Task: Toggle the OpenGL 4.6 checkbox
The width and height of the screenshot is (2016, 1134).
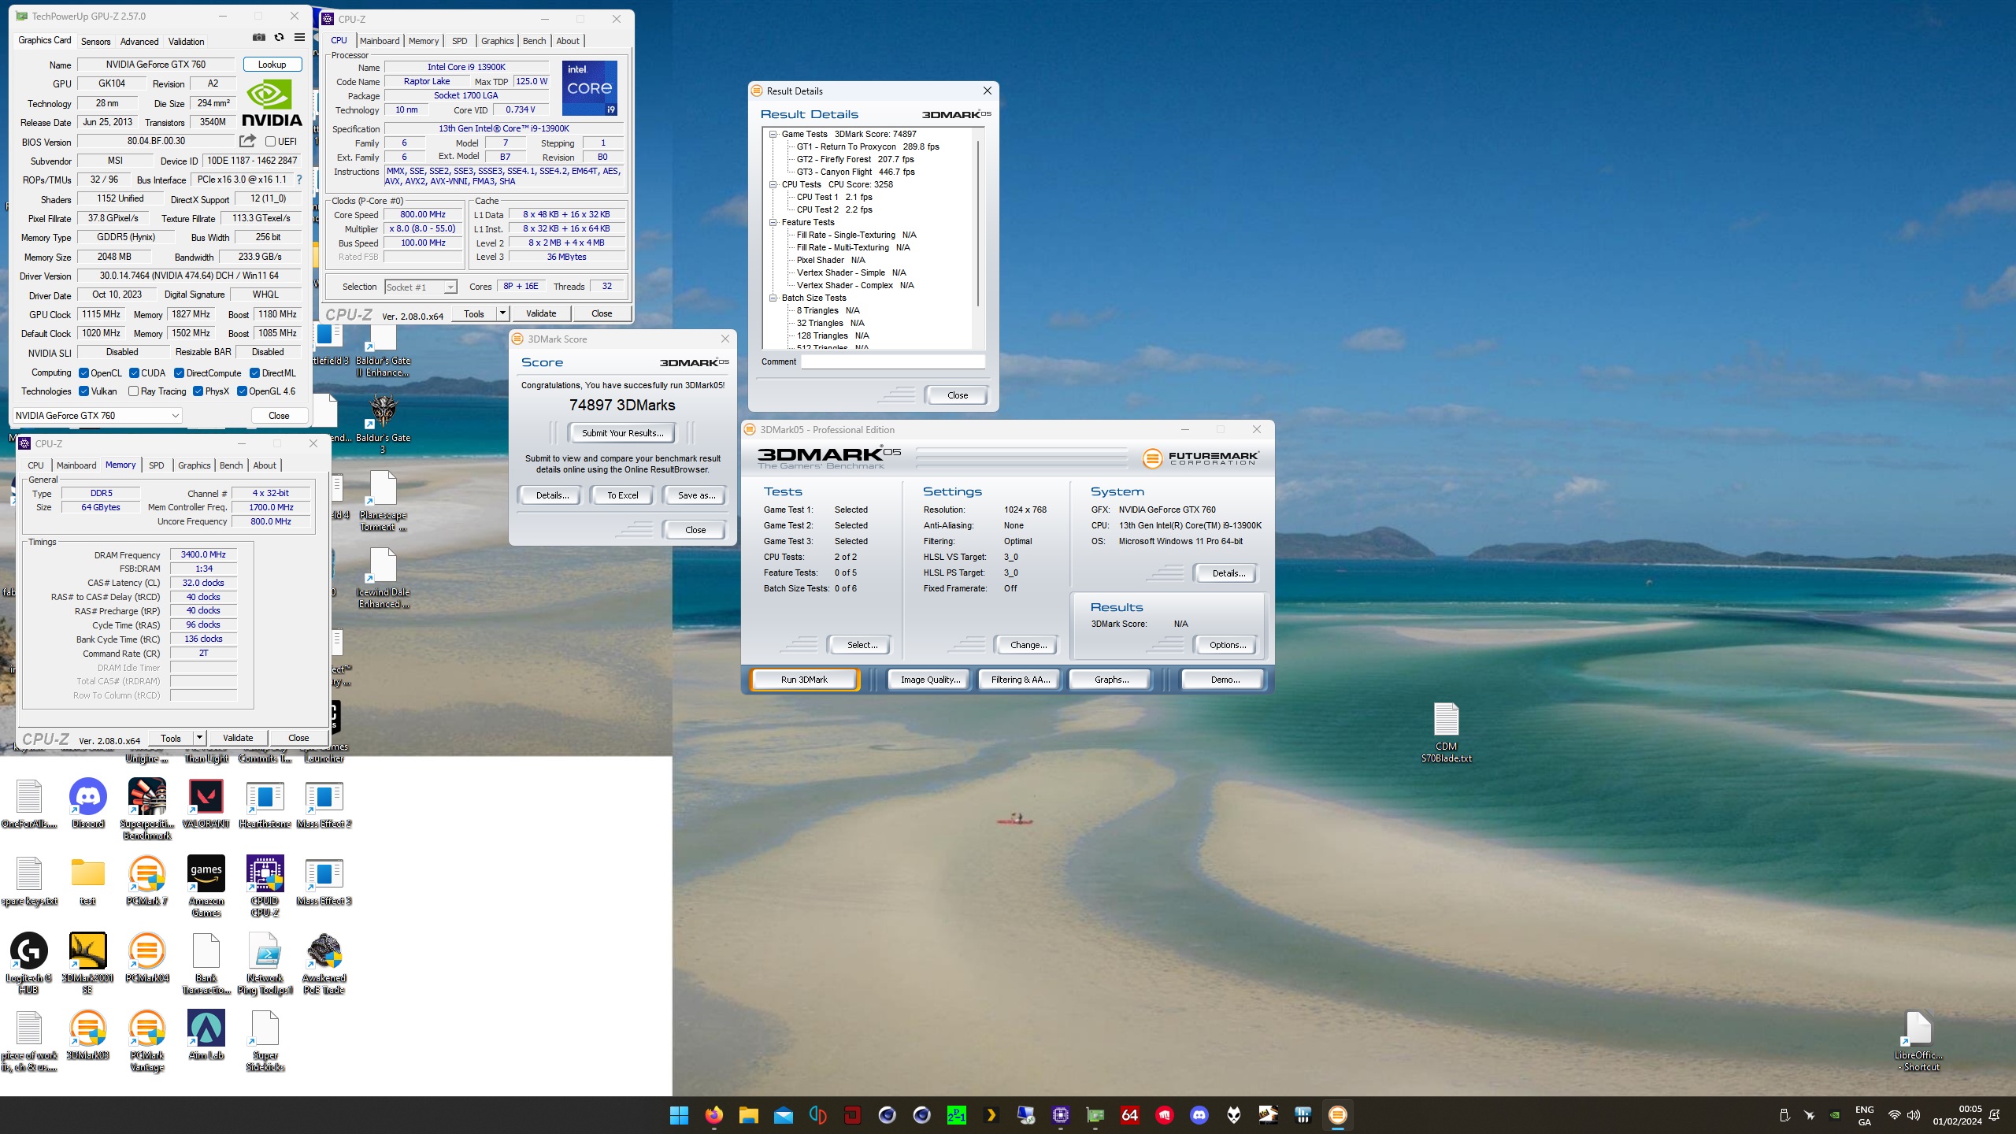Action: pos(242,391)
